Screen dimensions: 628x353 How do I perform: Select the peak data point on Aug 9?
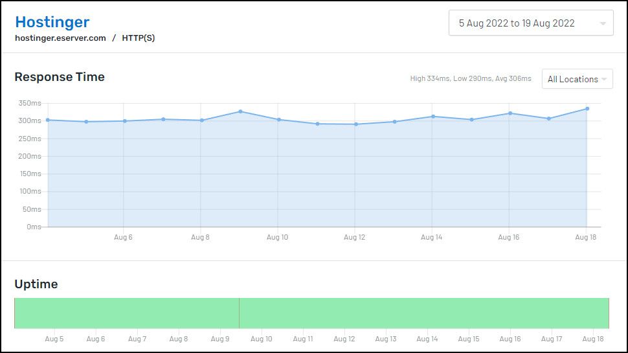coord(240,111)
